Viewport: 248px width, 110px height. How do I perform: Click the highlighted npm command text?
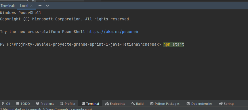[167, 44]
